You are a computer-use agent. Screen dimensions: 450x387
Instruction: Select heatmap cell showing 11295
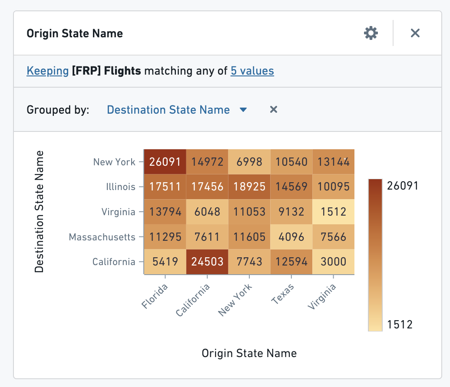click(165, 237)
